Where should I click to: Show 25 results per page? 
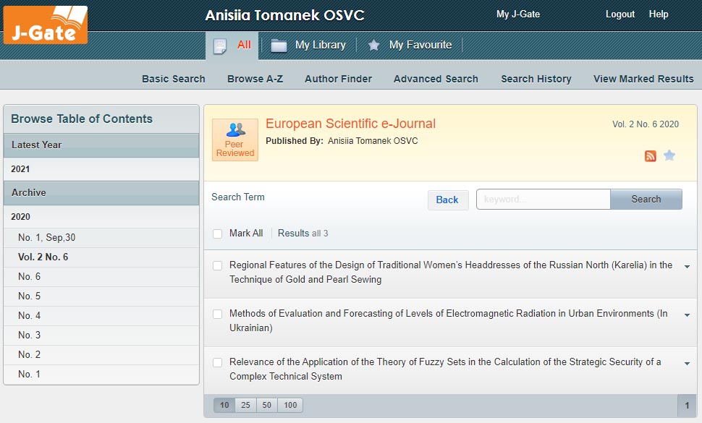click(245, 405)
